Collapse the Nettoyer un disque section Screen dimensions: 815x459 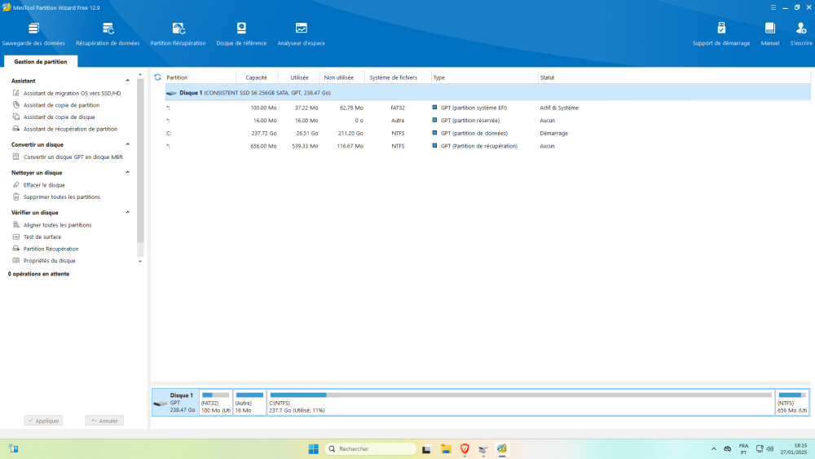tap(127, 173)
